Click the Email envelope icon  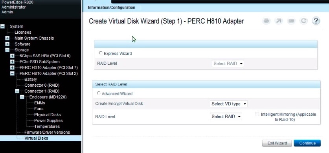291,21
